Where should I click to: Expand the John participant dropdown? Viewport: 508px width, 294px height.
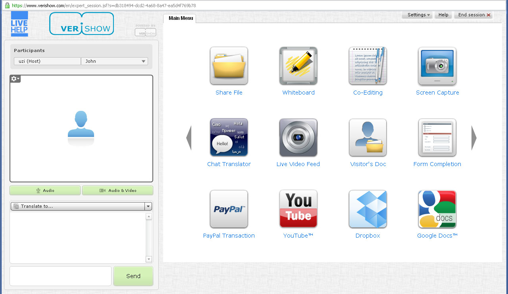114,61
